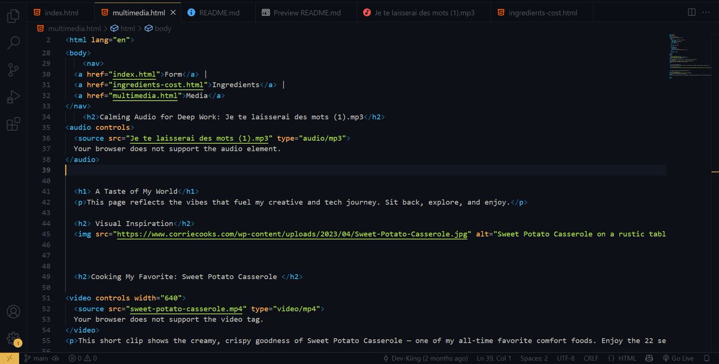Place cursor on empty line 39
719x364 pixels.
point(365,170)
